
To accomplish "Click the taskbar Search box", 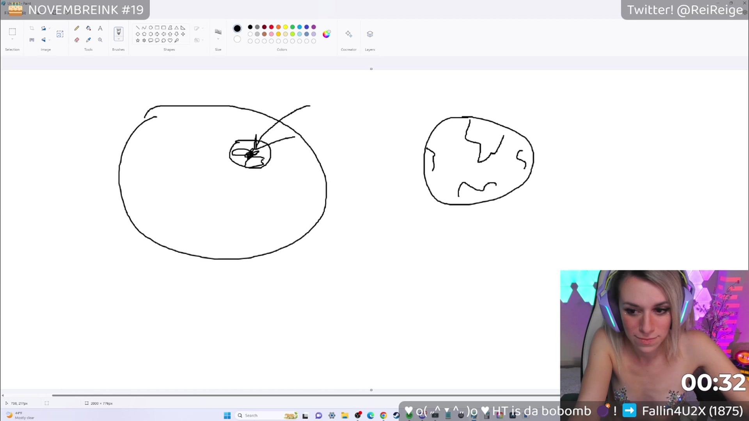I will [x=267, y=415].
